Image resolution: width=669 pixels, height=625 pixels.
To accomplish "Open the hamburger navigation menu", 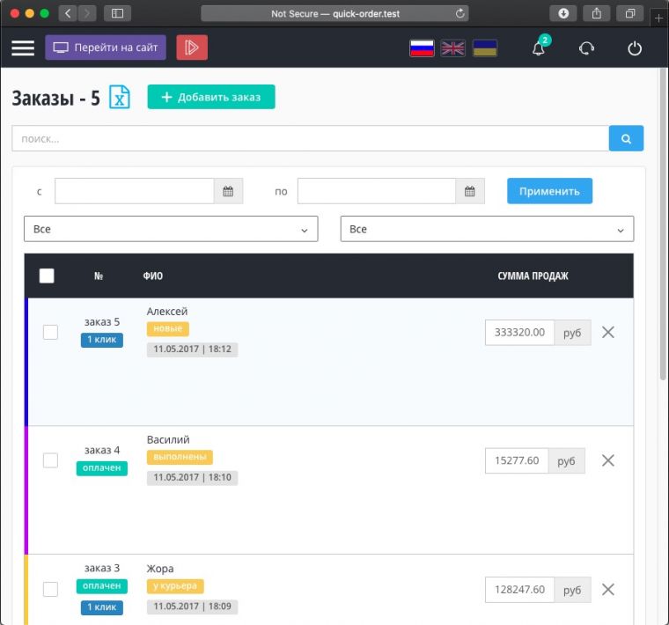I will coord(23,48).
